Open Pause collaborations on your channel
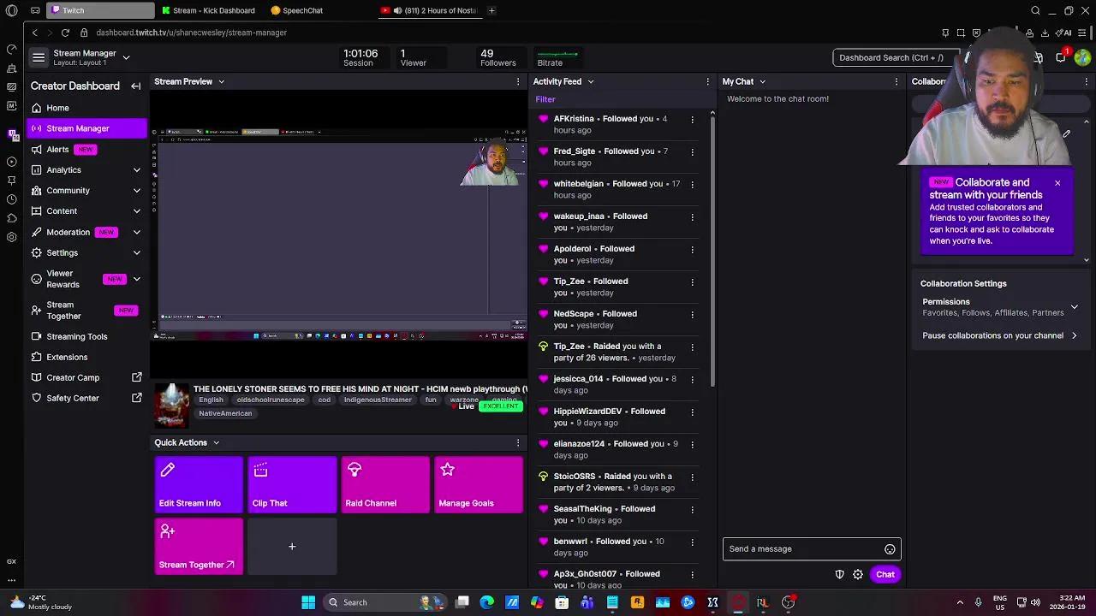Image resolution: width=1096 pixels, height=616 pixels. pyautogui.click(x=999, y=336)
